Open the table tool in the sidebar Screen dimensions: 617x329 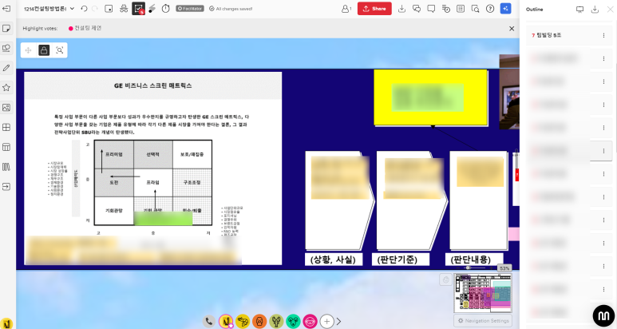(6, 147)
